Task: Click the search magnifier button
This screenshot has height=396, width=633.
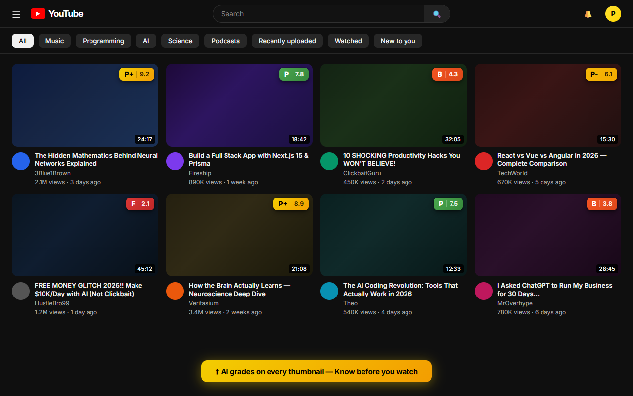Action: [x=437, y=14]
